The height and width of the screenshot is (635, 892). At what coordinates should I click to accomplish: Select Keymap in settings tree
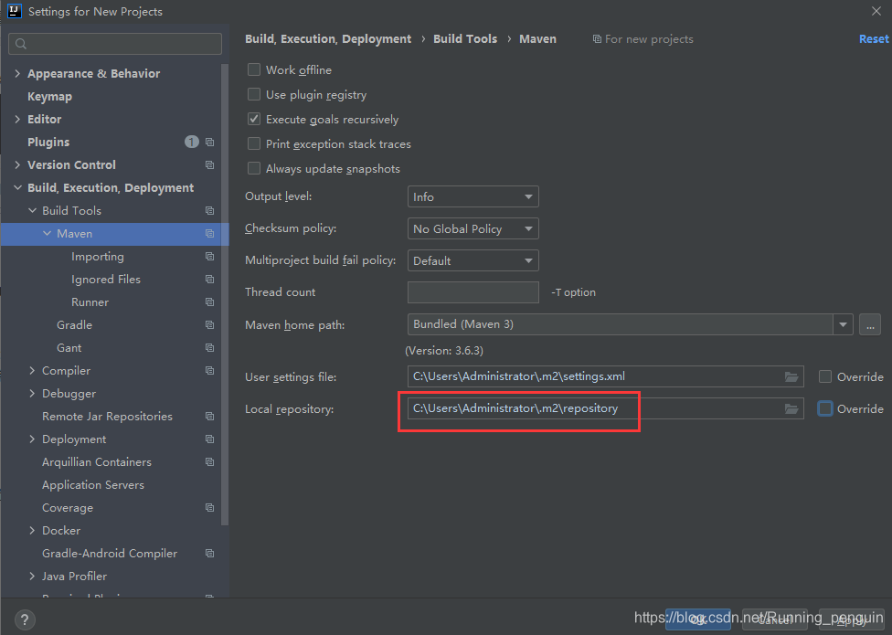tap(49, 97)
